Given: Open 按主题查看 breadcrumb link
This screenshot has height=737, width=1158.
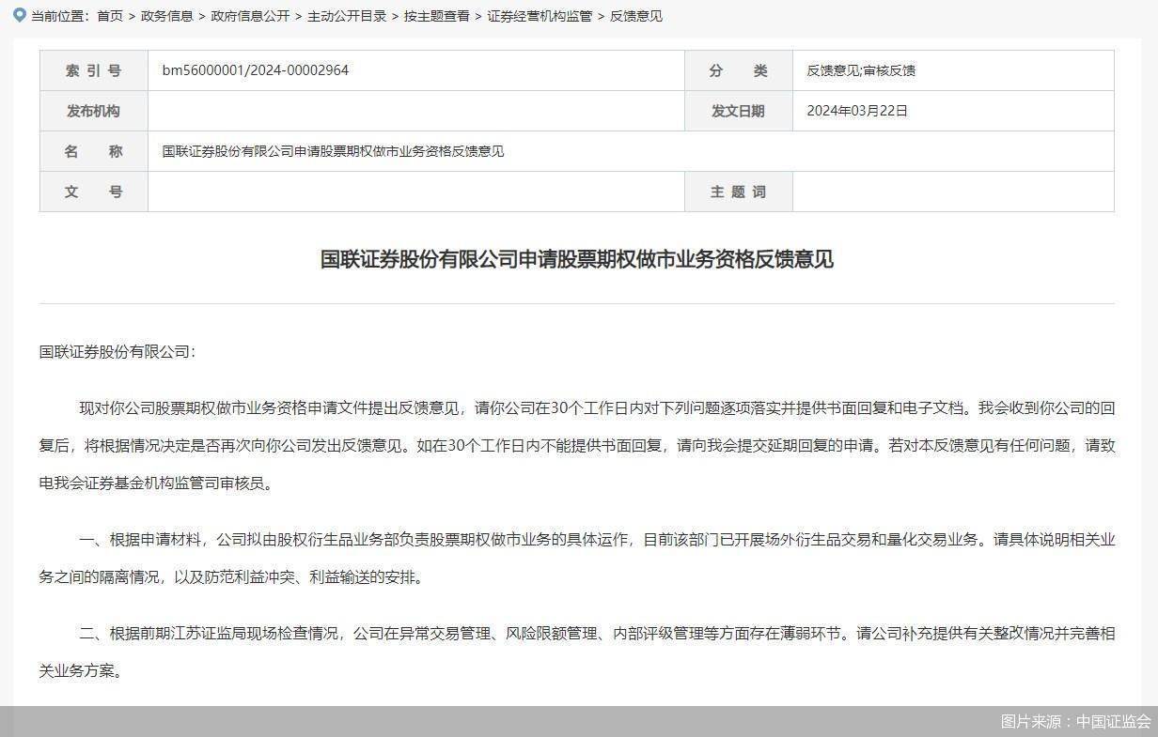Looking at the screenshot, I should [437, 16].
